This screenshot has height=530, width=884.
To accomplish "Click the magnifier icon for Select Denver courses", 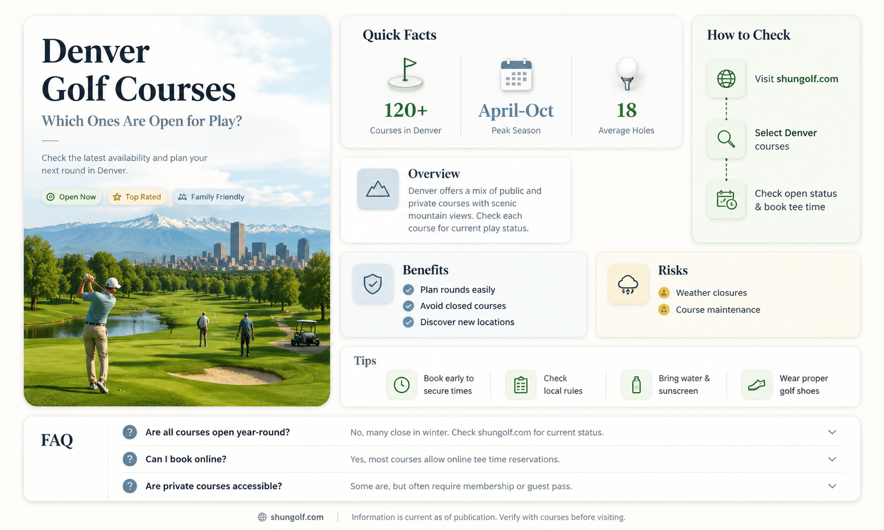I will pyautogui.click(x=726, y=139).
